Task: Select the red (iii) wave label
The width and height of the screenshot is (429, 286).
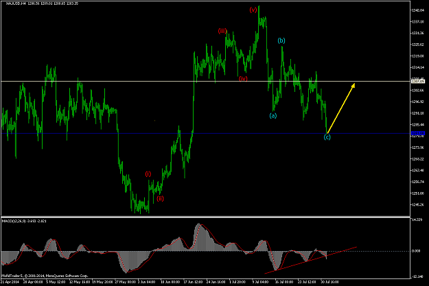Action: (222, 31)
